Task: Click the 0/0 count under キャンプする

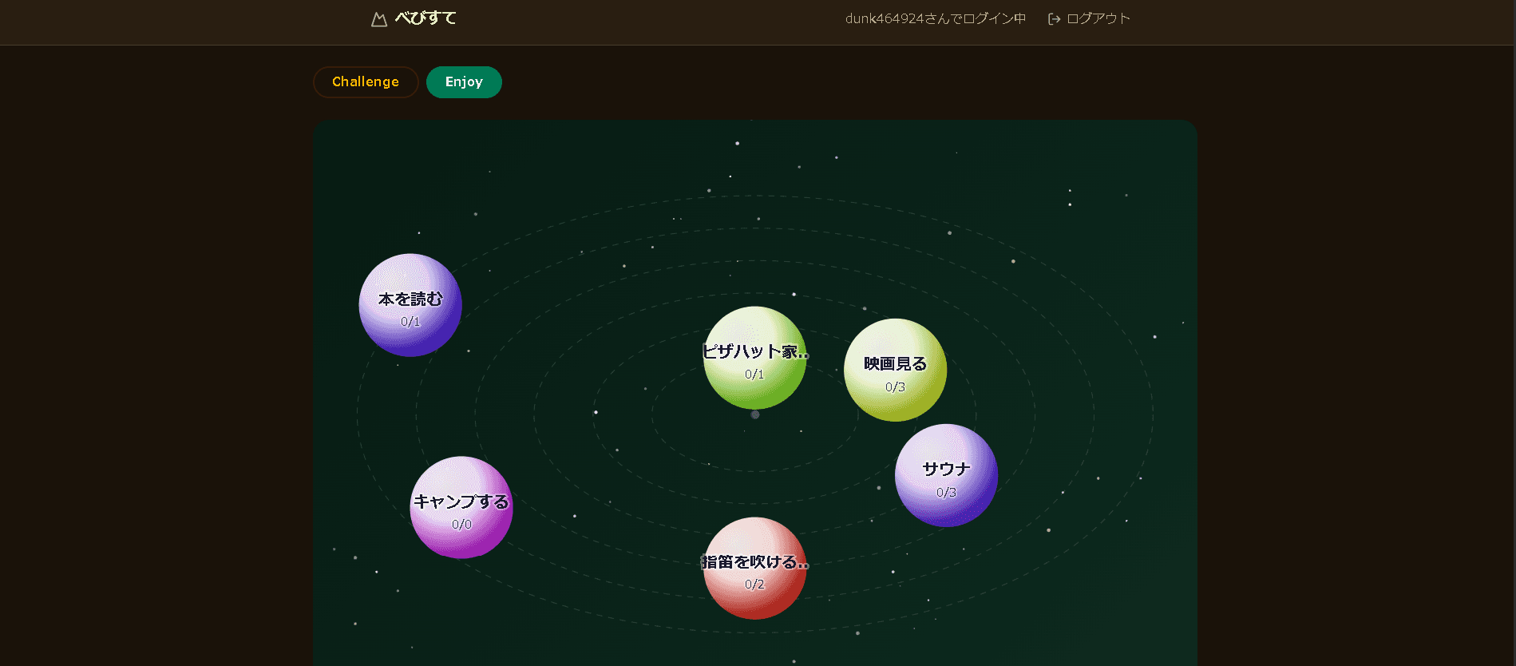Action: (x=461, y=525)
